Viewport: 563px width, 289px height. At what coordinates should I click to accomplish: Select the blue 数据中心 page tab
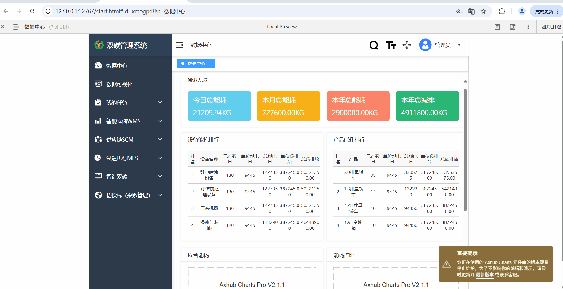[x=196, y=63]
